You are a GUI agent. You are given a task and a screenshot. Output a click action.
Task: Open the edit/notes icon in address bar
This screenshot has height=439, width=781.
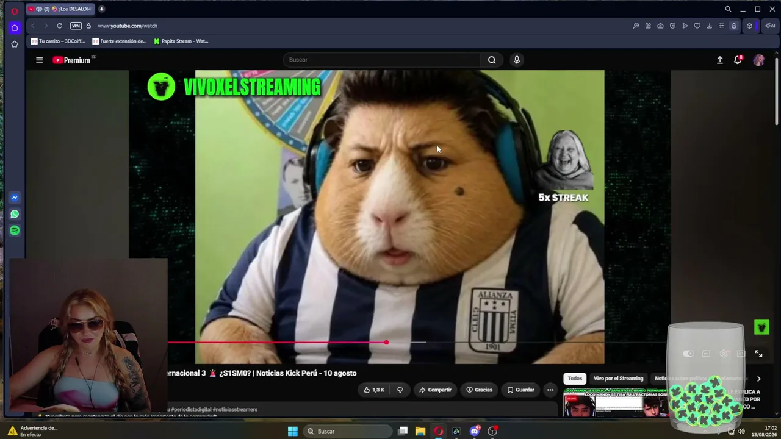point(648,26)
